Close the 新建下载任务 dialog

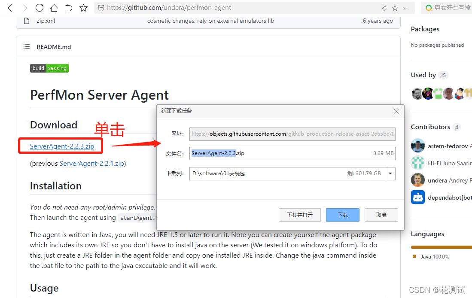[x=396, y=111]
